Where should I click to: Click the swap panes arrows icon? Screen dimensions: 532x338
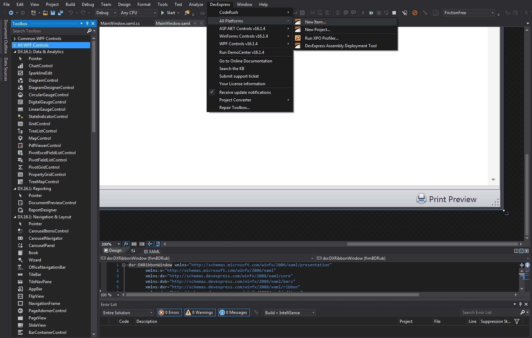[x=133, y=251]
